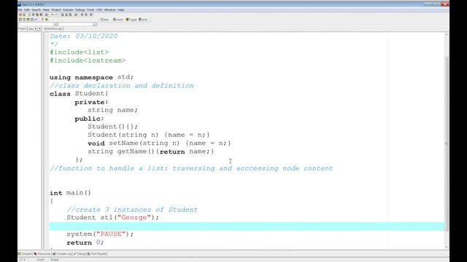This screenshot has height=262, width=467.
Task: Click the Replace toolbar icon
Action: tap(66, 15)
